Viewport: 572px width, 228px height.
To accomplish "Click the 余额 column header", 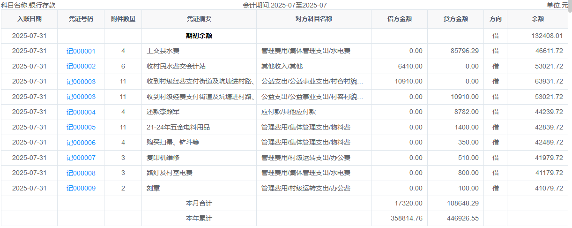I will coord(537,19).
